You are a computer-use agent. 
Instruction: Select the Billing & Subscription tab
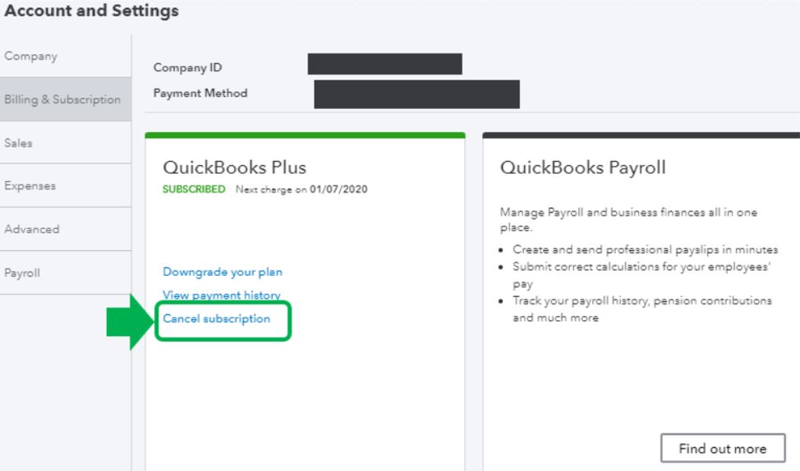(62, 99)
